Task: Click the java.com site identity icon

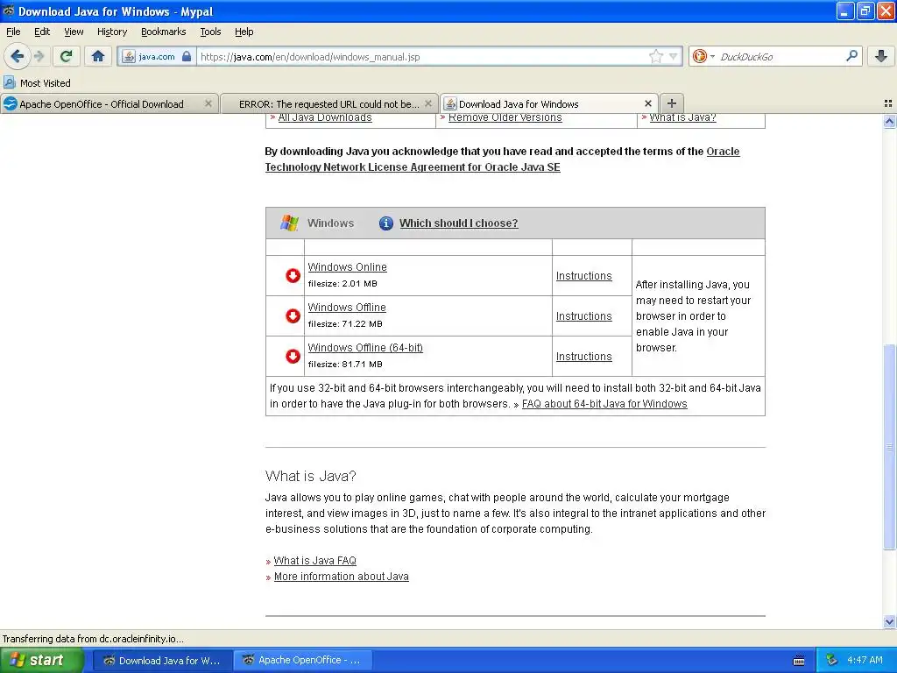Action: pyautogui.click(x=130, y=56)
